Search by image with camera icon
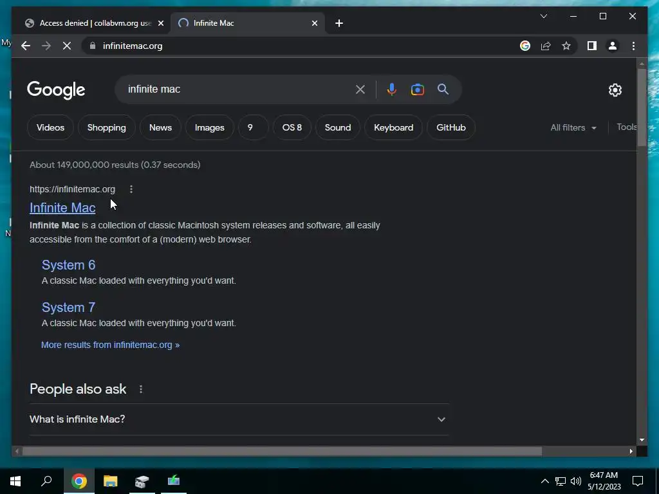This screenshot has height=494, width=659. 417,89
